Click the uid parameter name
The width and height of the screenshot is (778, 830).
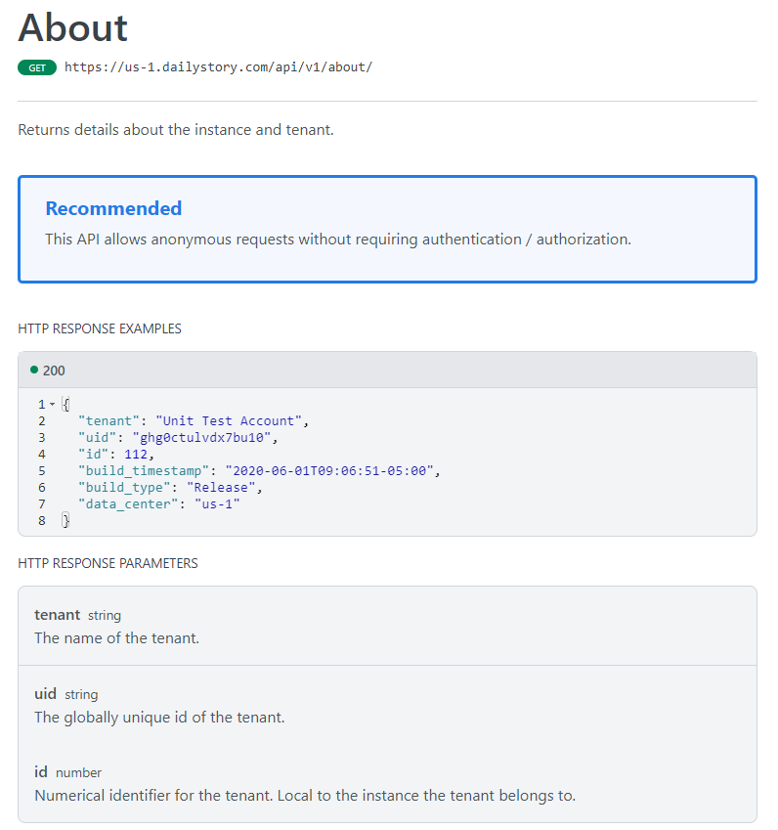46,694
